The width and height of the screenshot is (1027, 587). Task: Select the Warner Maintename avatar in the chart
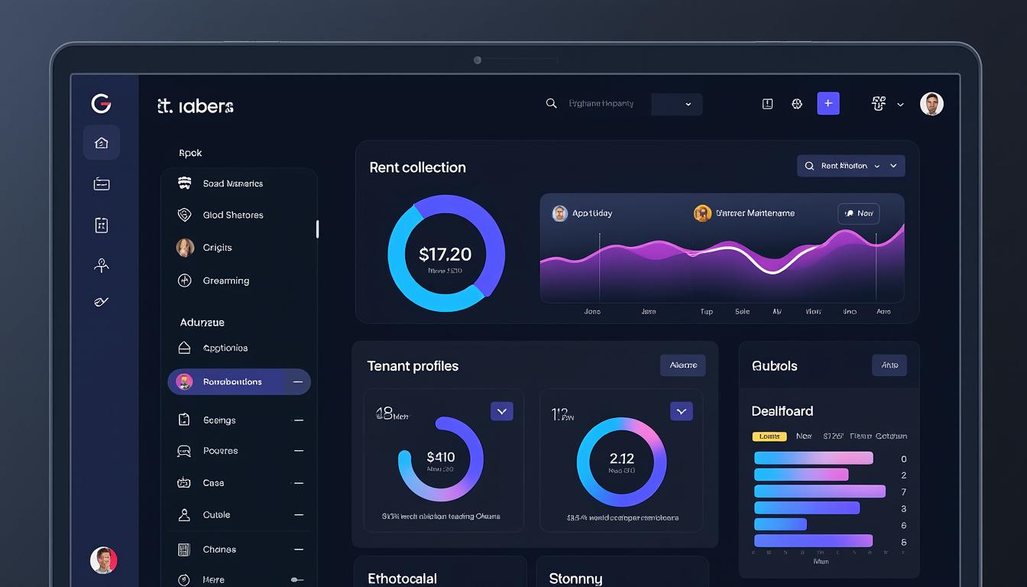coord(702,213)
